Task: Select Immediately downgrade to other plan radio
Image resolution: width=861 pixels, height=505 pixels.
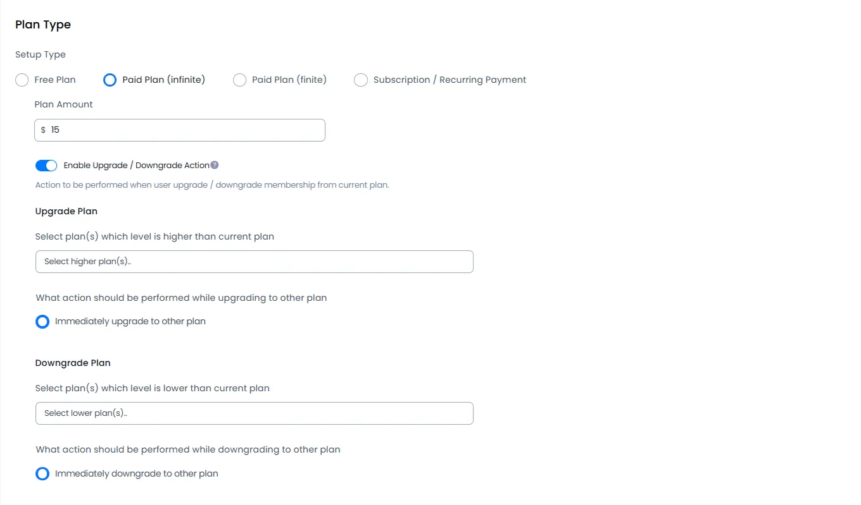Action: [x=42, y=474]
